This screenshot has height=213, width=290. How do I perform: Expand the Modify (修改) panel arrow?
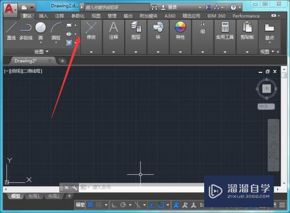[x=91, y=52]
